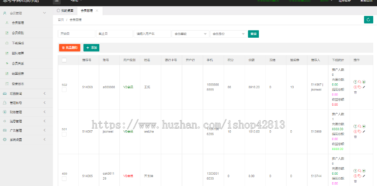The height and width of the screenshot is (186, 377).
Task: Click the green down-arrow icon for row 514065
Action: click(x=364, y=170)
